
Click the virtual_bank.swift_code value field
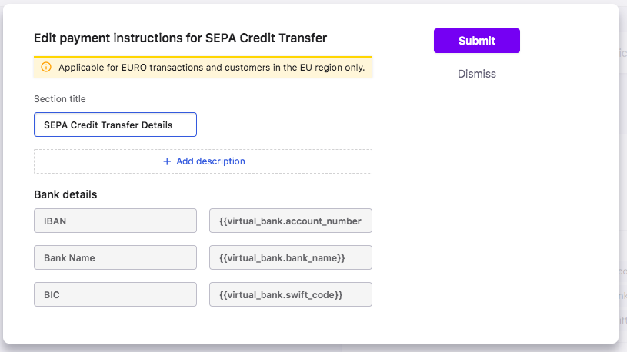291,294
